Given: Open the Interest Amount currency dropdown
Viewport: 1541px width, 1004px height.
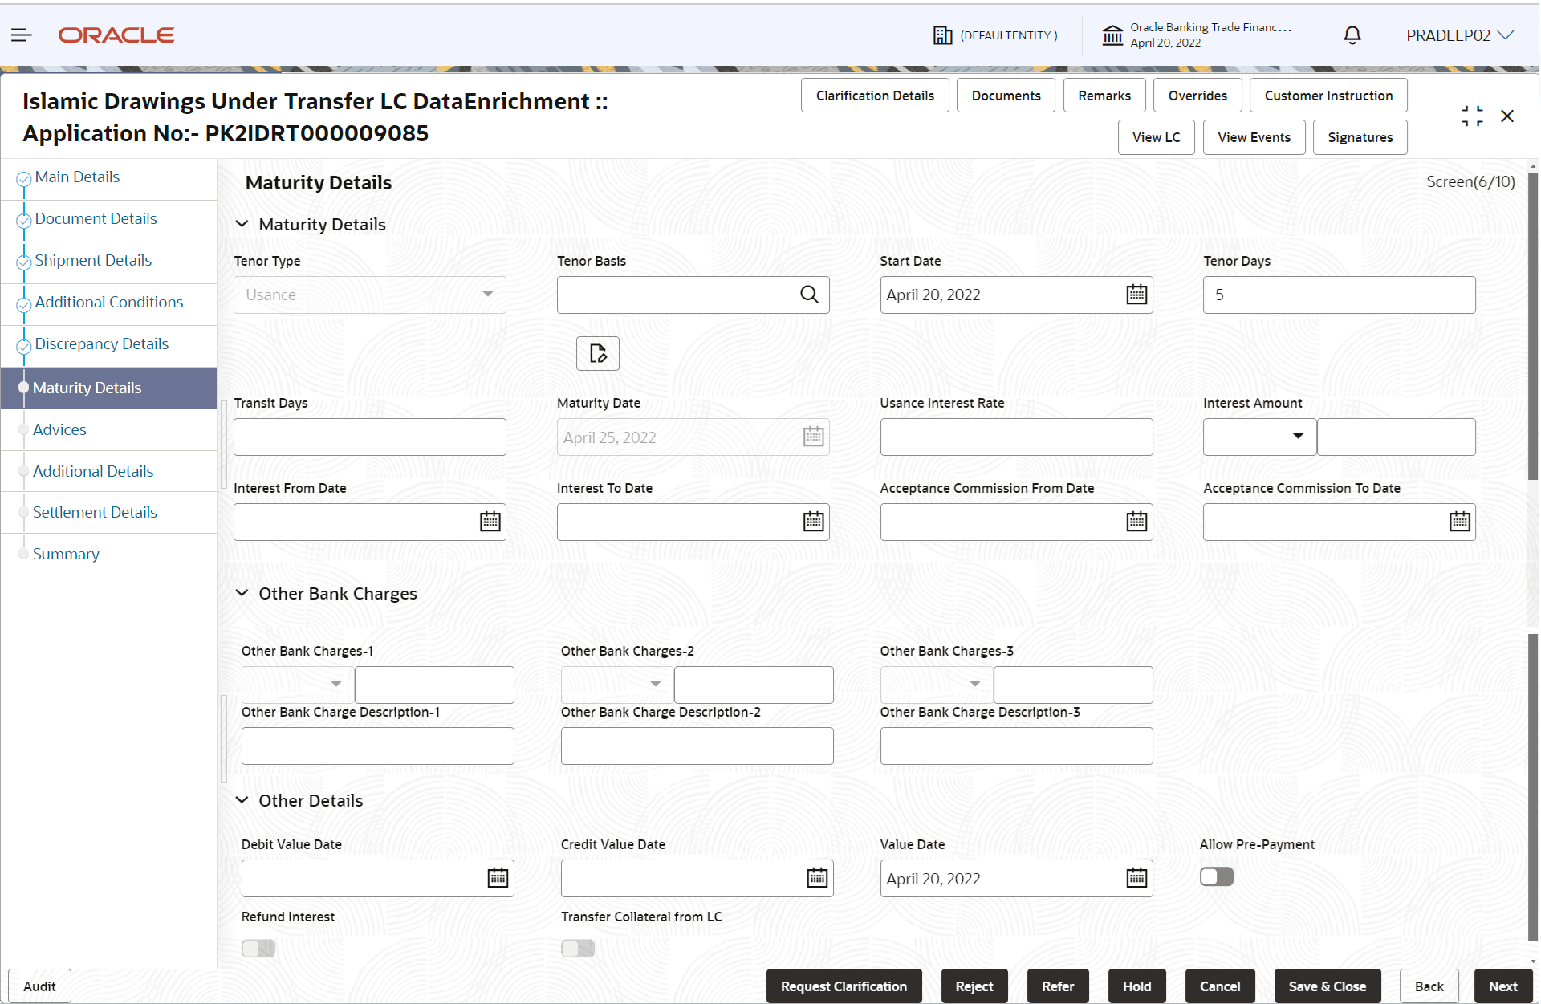Looking at the screenshot, I should click(x=1259, y=437).
